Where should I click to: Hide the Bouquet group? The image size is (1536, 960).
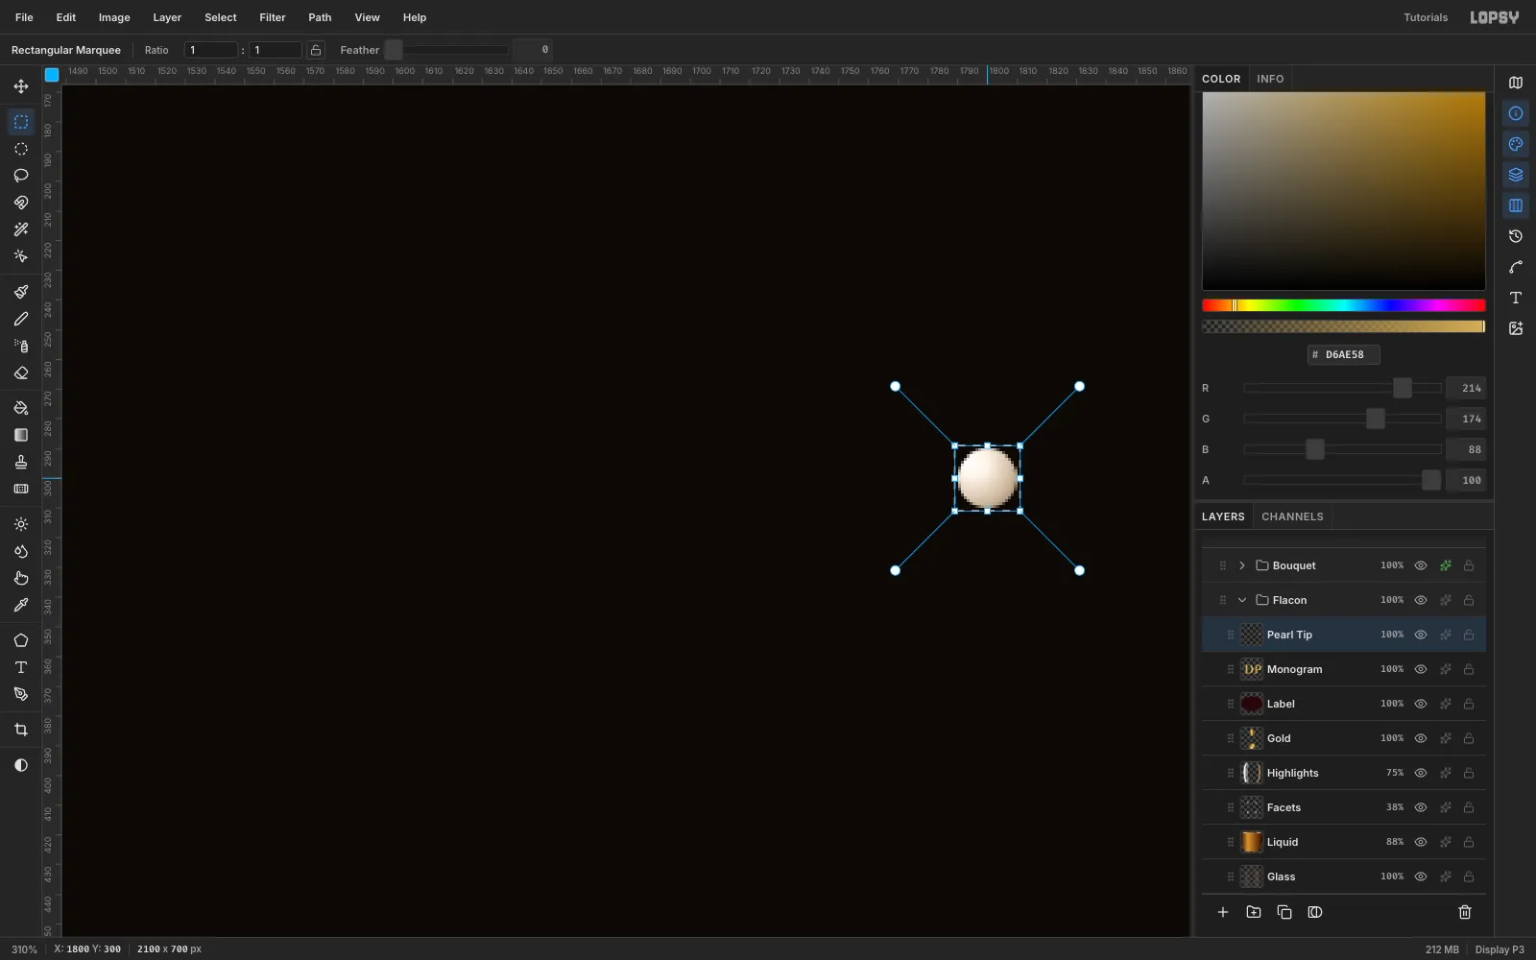pyautogui.click(x=1421, y=565)
